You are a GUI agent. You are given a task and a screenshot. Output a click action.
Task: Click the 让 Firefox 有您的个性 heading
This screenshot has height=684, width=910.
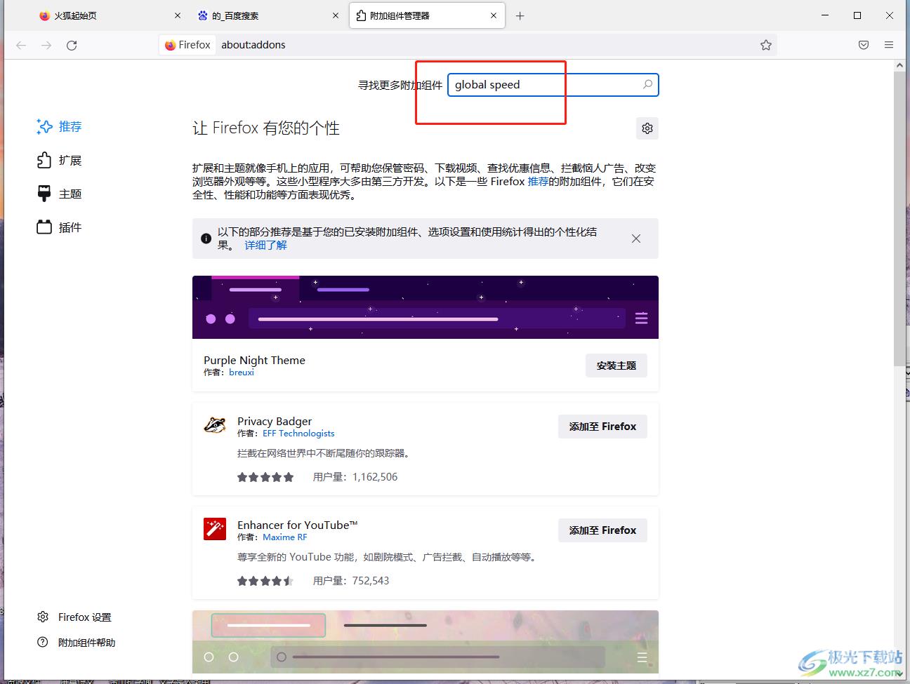pyautogui.click(x=266, y=128)
